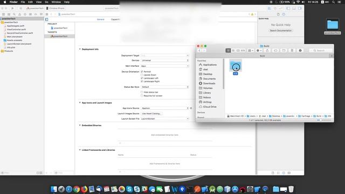Image resolution: width=345 pixels, height=194 pixels.
Task: Toggle the Xcode utilities panel visibility button
Action: (300, 9)
